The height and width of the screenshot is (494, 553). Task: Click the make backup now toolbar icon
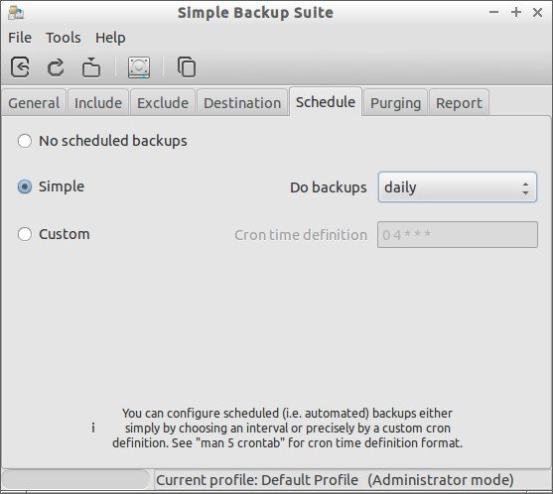pos(91,66)
